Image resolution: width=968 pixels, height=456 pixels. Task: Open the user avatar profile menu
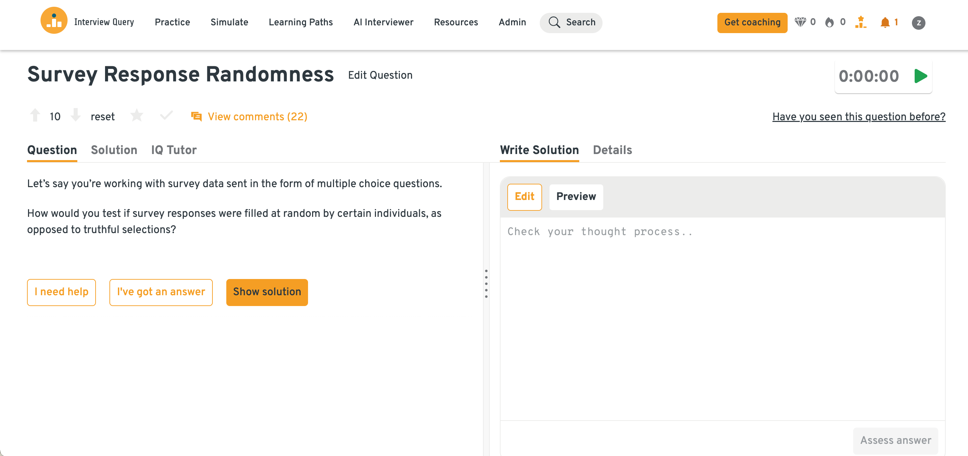pos(918,23)
